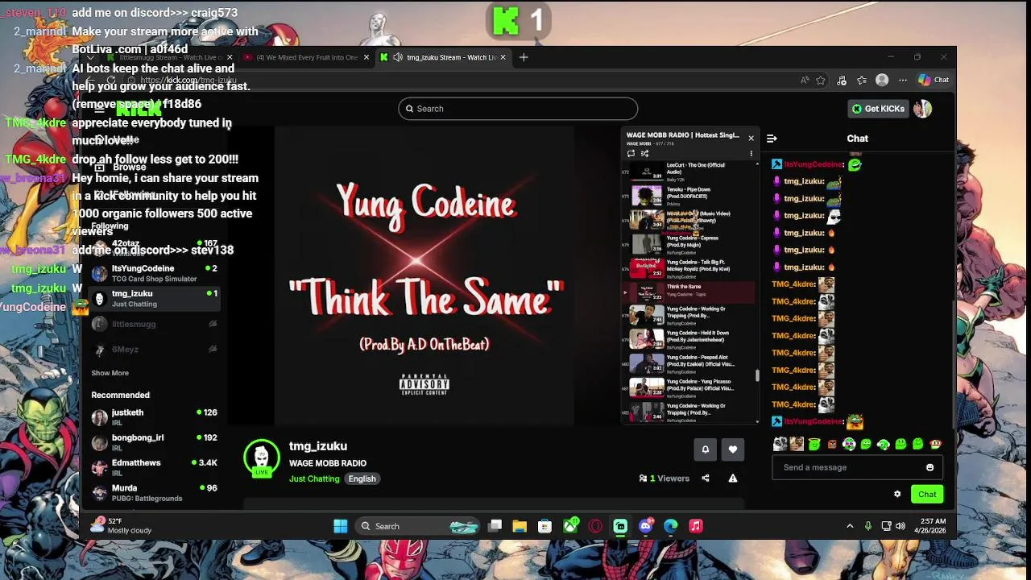Select ItsYungCodeine in the Following list

(x=155, y=273)
